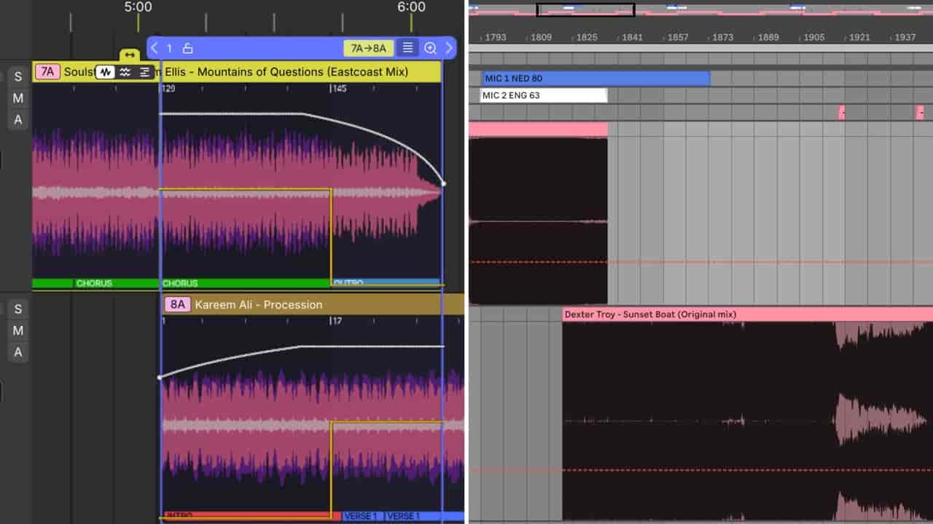The image size is (933, 524).
Task: Go to the previous transition arrow
Action: coord(155,48)
